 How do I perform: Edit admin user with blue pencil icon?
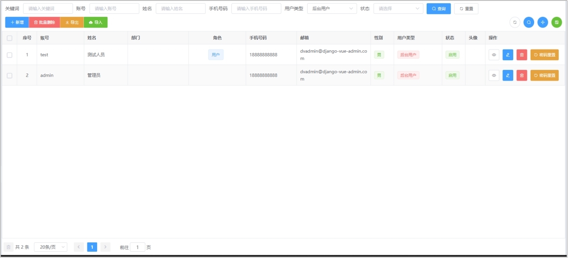click(x=507, y=75)
